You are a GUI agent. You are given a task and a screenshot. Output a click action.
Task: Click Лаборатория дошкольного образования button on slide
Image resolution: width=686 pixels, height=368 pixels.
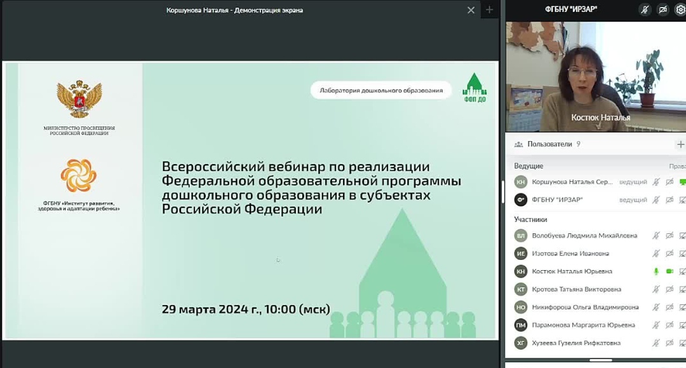click(x=381, y=90)
